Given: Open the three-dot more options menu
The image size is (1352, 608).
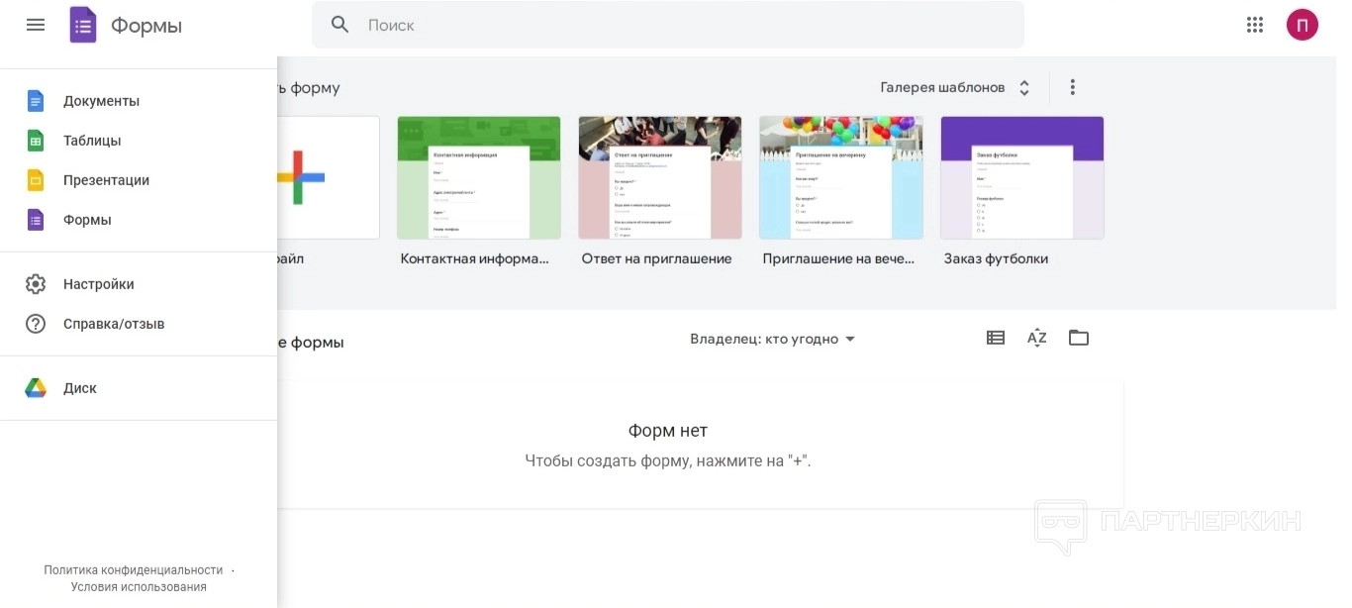Looking at the screenshot, I should [1072, 87].
